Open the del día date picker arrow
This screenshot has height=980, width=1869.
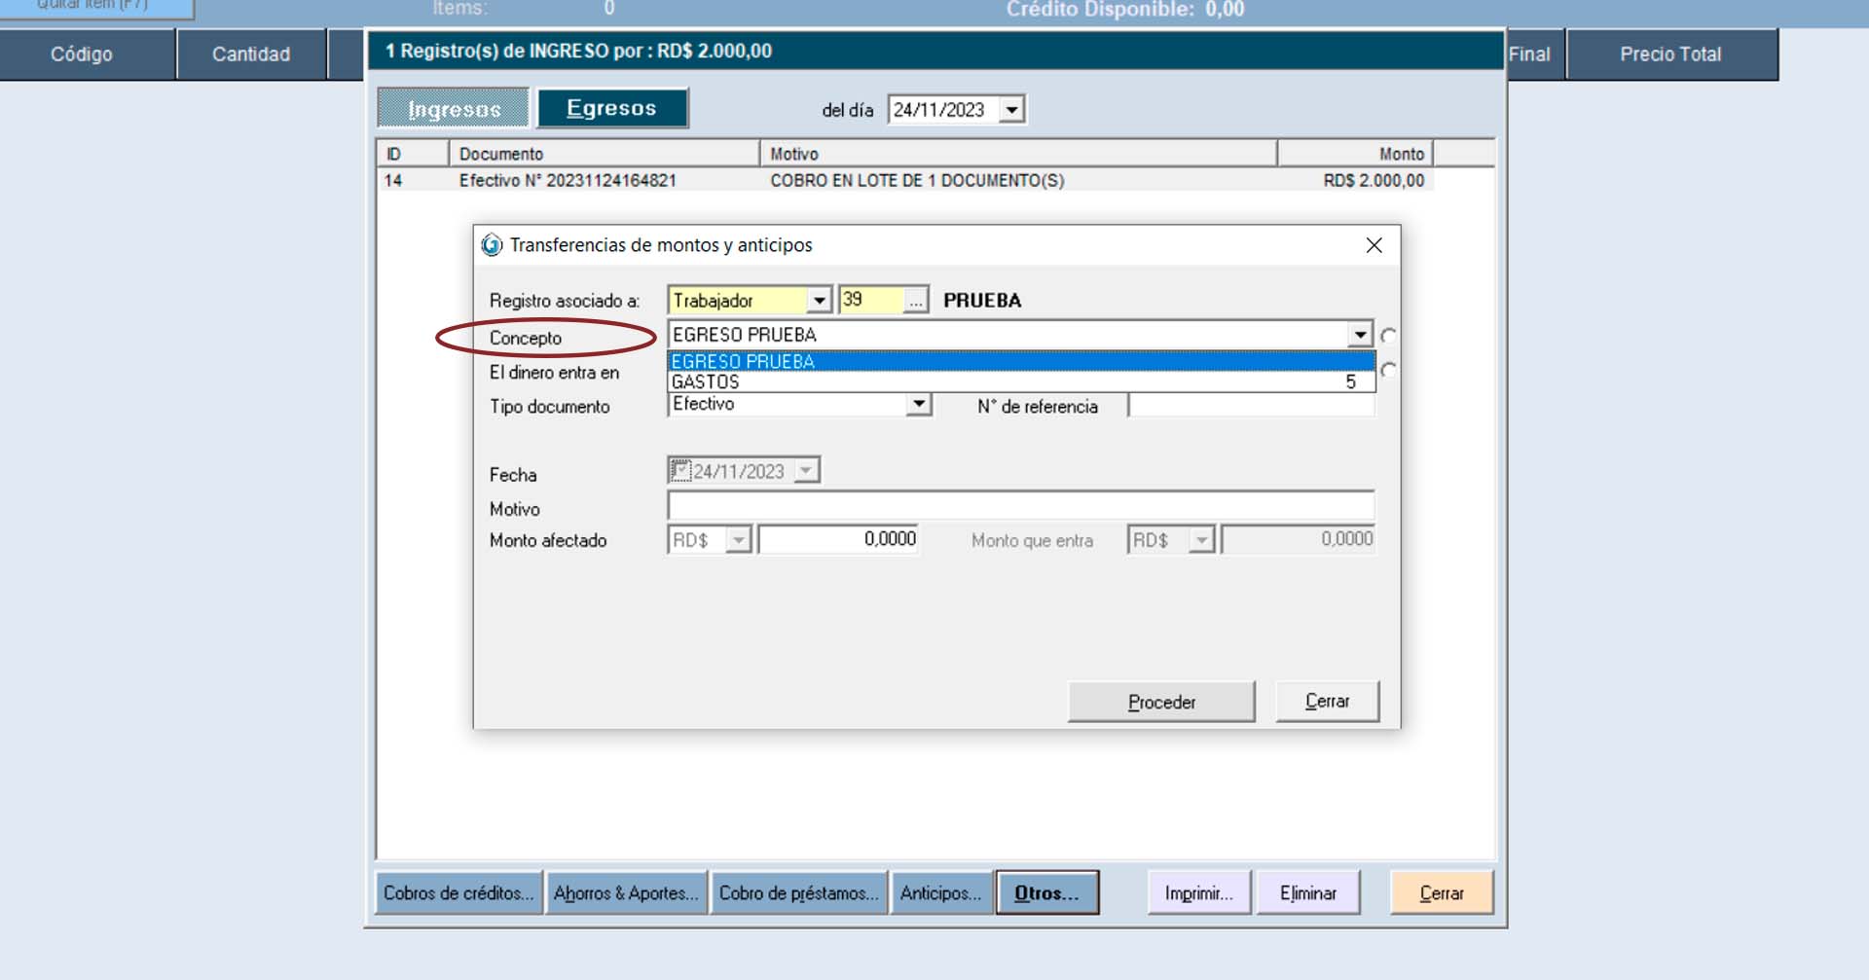point(1012,110)
